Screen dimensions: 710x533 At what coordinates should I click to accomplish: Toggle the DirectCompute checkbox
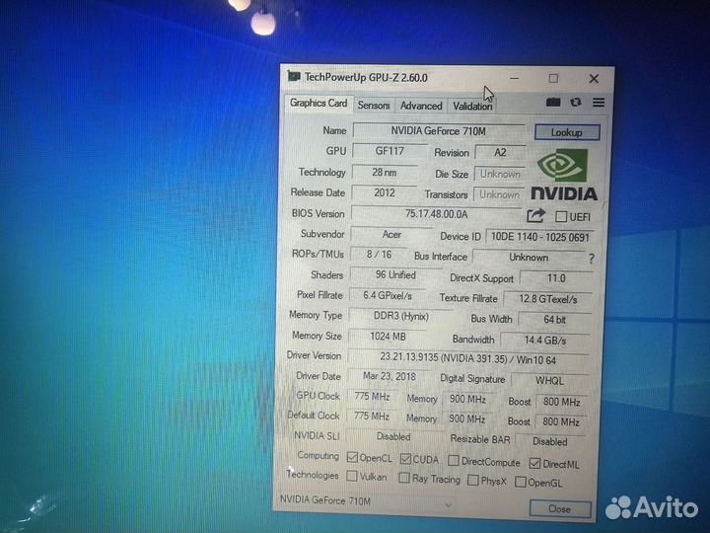coord(454,461)
